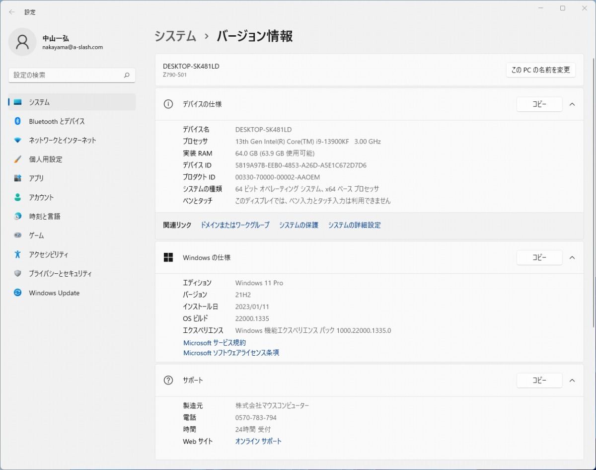Click the アクセシビリティ figure icon
This screenshot has height=470, width=596.
pos(18,254)
